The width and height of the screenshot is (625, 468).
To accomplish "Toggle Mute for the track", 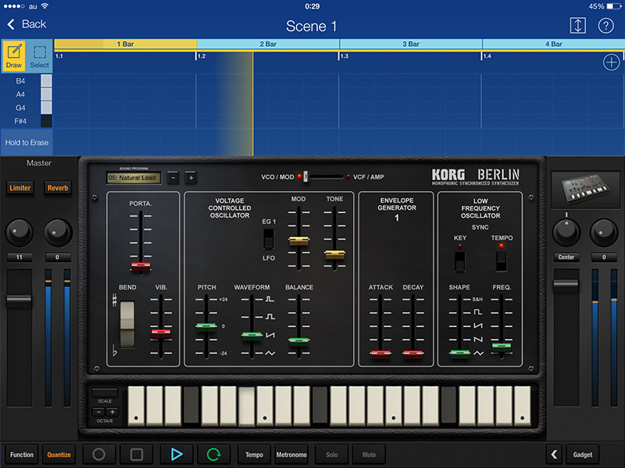I will [x=369, y=455].
